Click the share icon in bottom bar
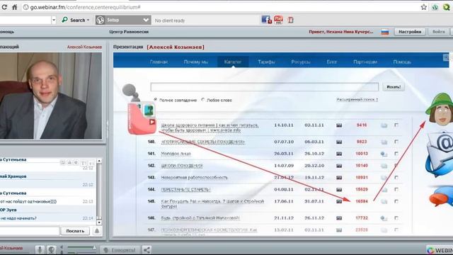453x255 pixels. 147,249
